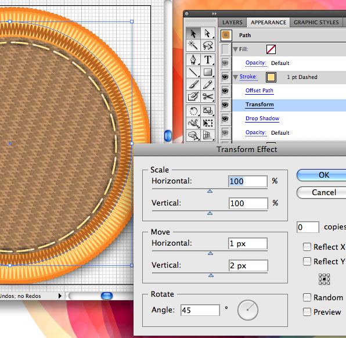Select the Pen tool
The image size is (346, 338).
tap(193, 60)
